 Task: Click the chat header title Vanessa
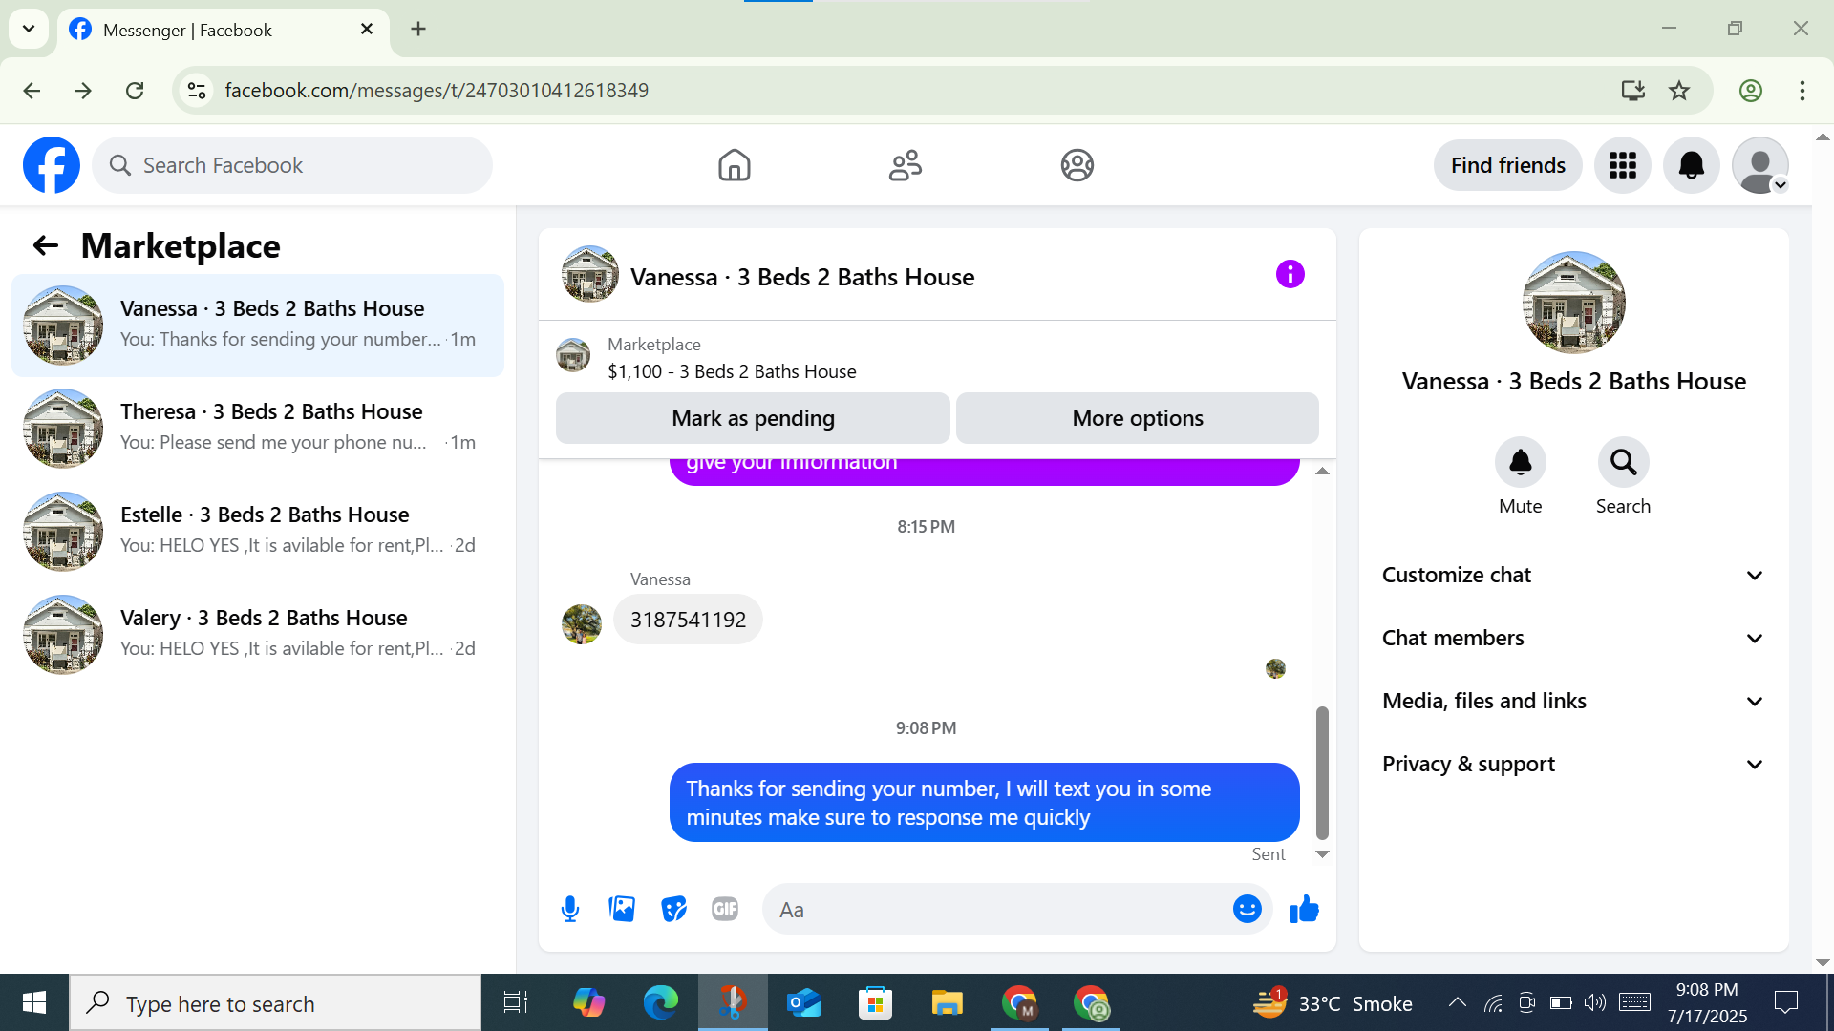pyautogui.click(x=802, y=277)
